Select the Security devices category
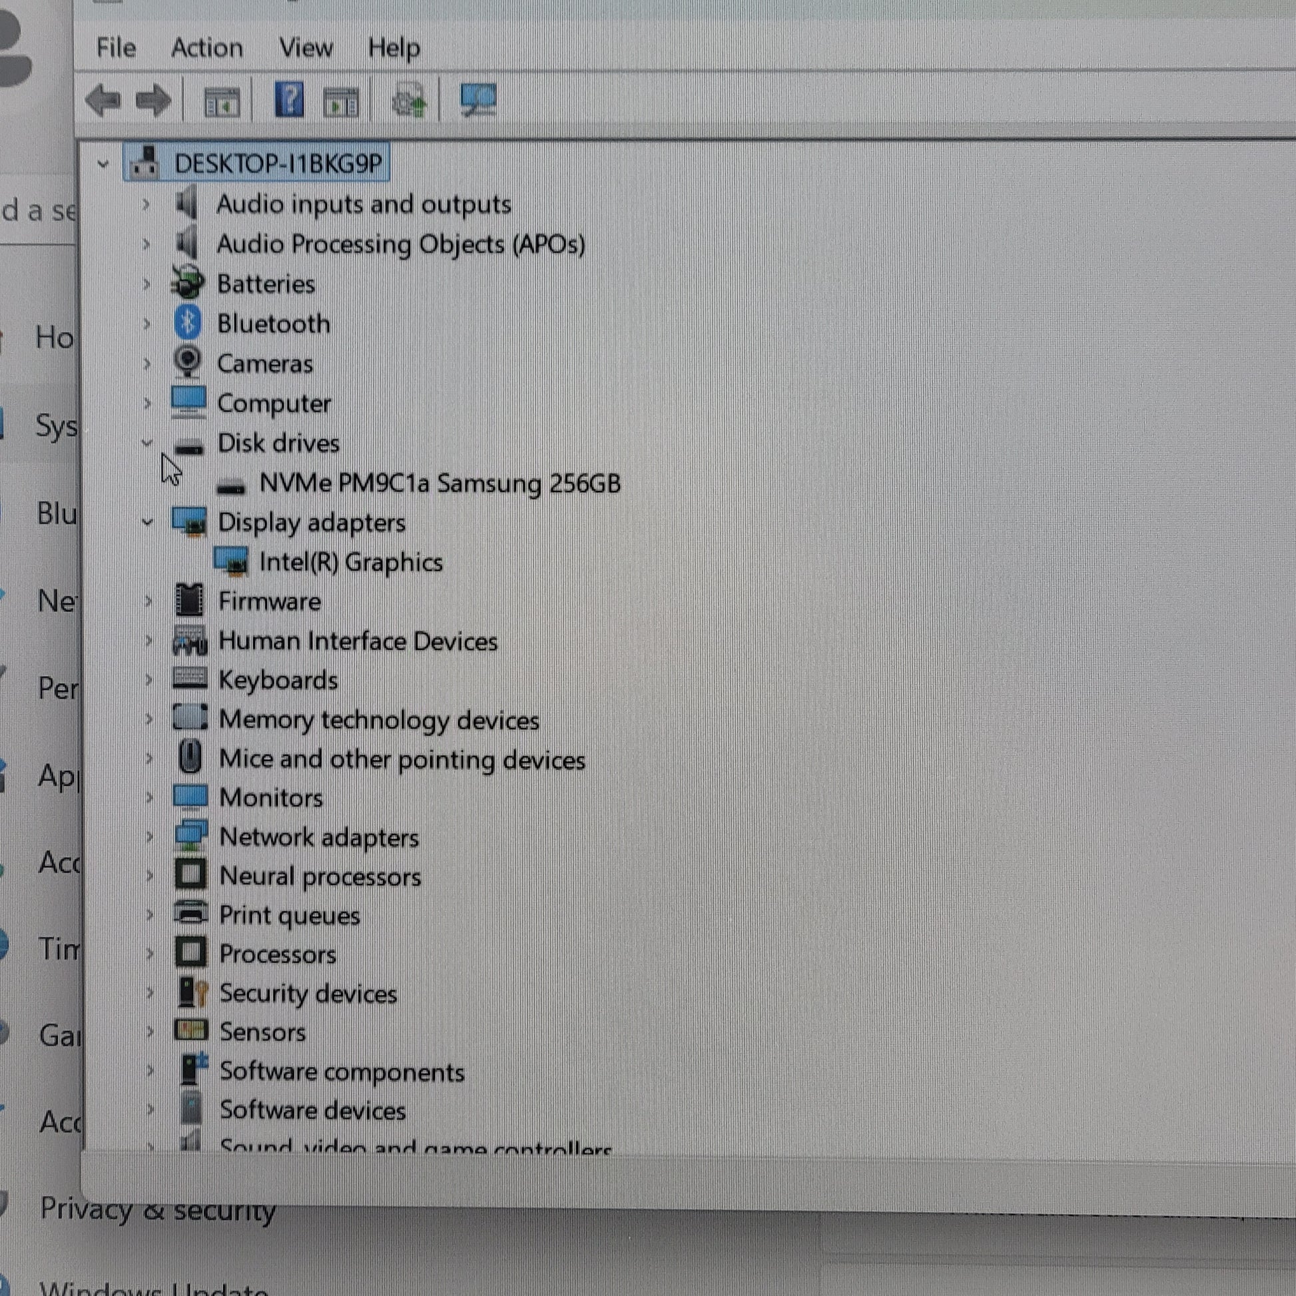 click(x=308, y=994)
